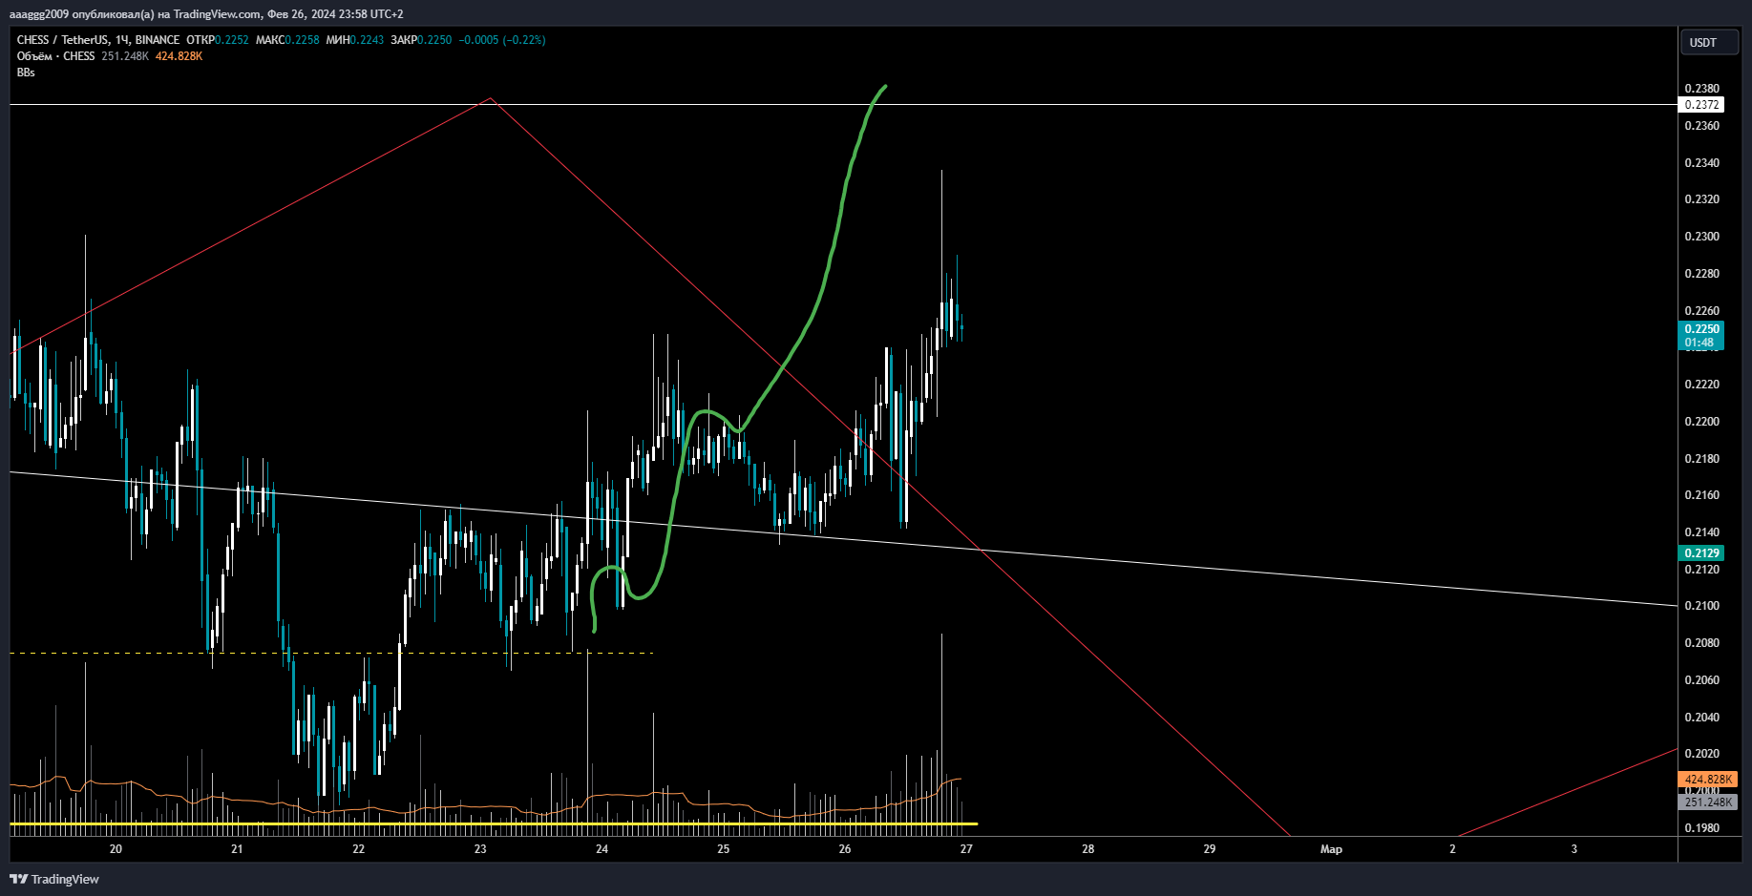Viewport: 1752px width, 896px height.
Task: Click date 27 on the time axis
Action: coord(966,849)
